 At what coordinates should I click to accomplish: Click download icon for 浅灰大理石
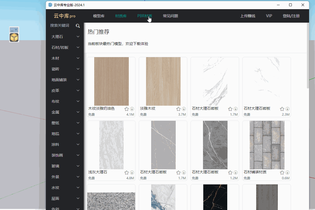pyautogui.click(x=132, y=173)
